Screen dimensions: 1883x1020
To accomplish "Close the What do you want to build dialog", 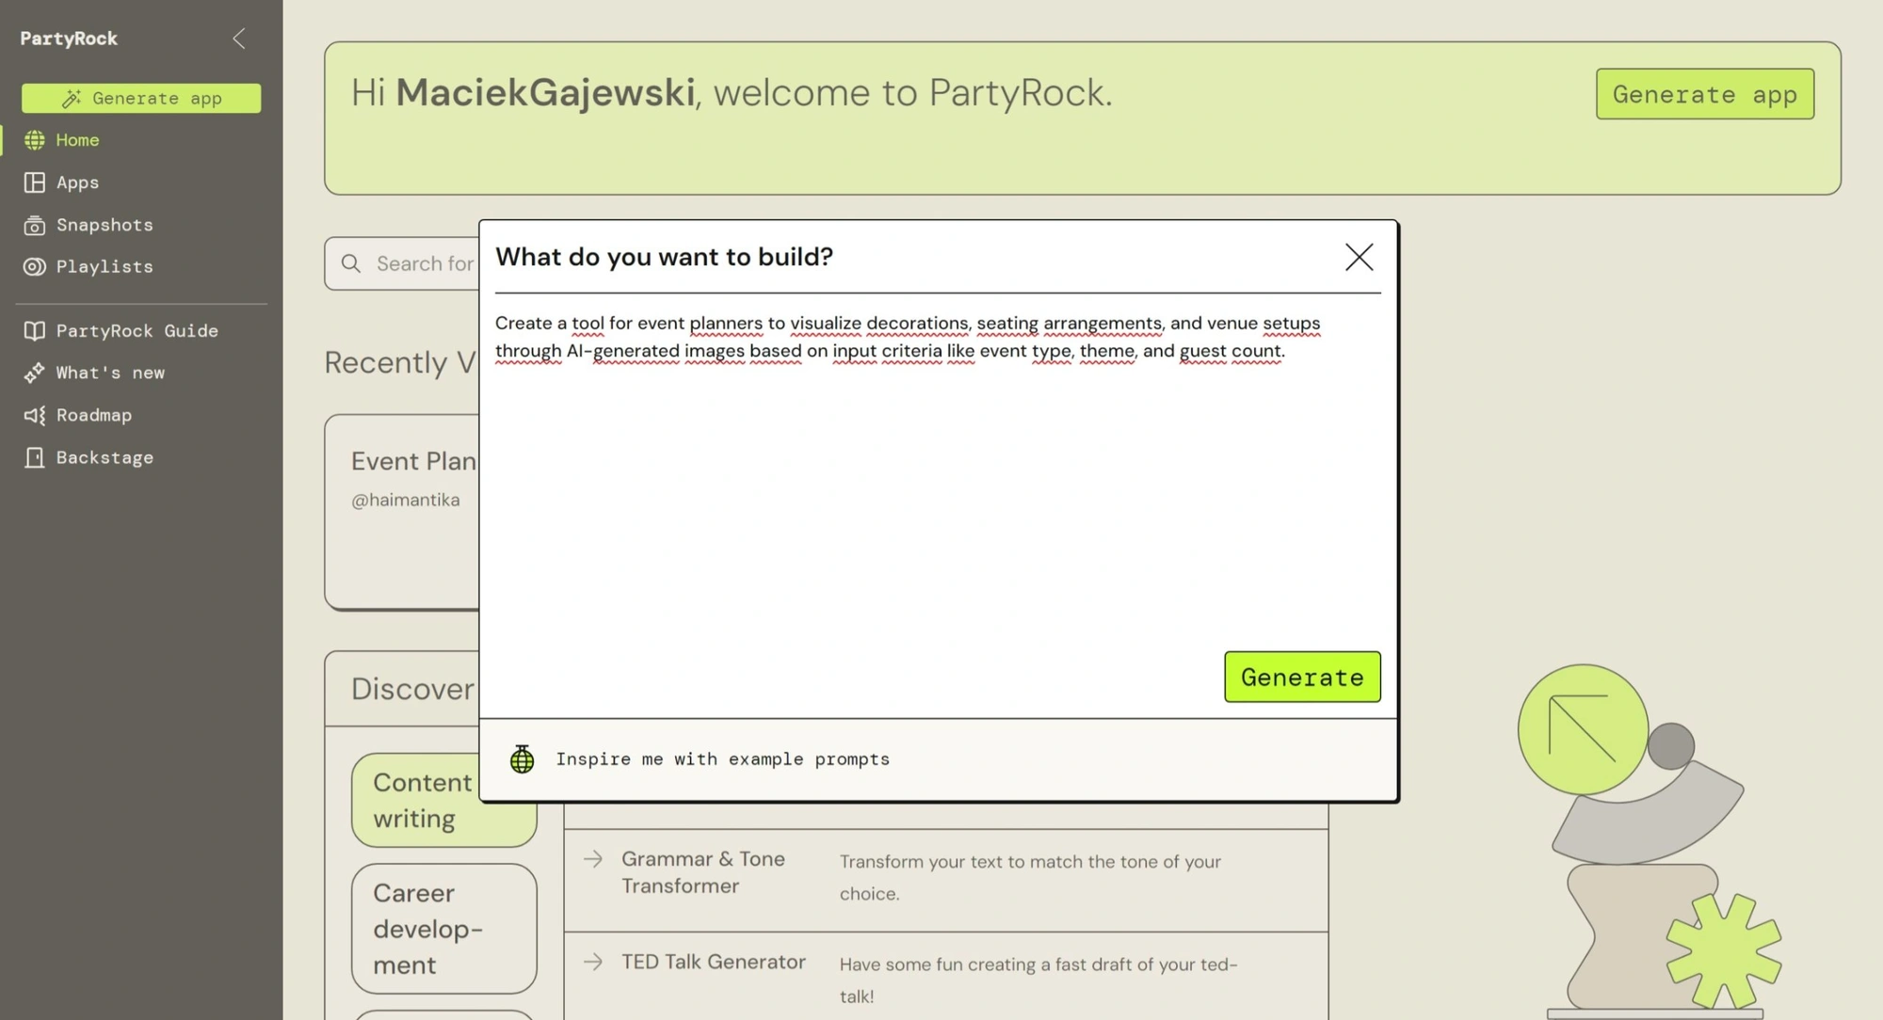I will 1359,257.
